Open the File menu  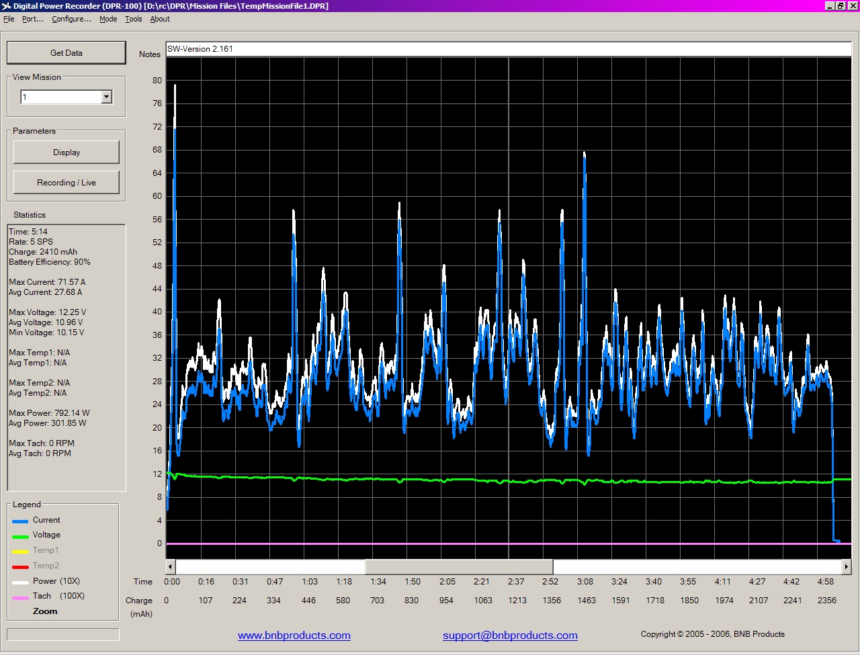point(9,19)
